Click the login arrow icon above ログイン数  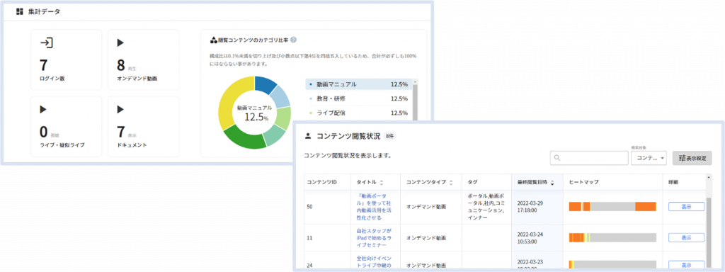tap(46, 43)
